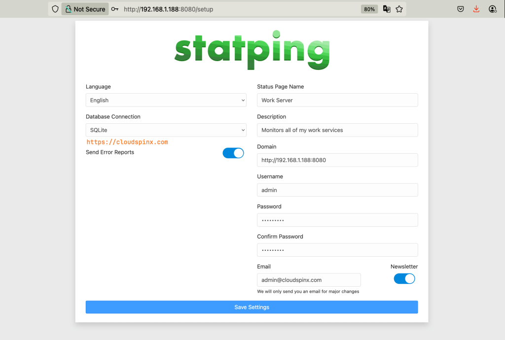
Task: Open the red downloads arrow icon
Action: coord(476,9)
